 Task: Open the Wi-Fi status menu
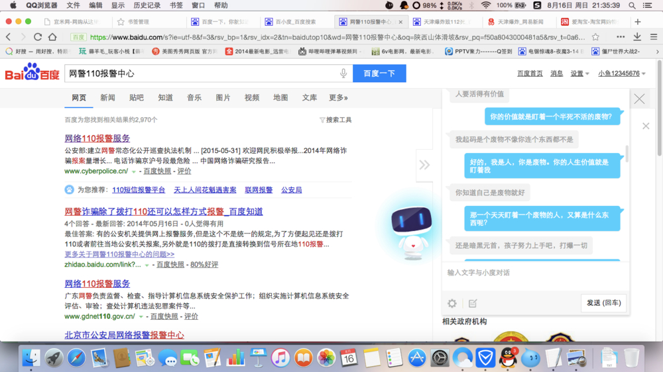pyautogui.click(x=486, y=5)
